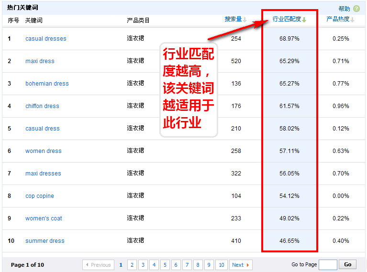The image size is (367, 272).
Task: Open the chiffon dress keyword link
Action: click(42, 106)
